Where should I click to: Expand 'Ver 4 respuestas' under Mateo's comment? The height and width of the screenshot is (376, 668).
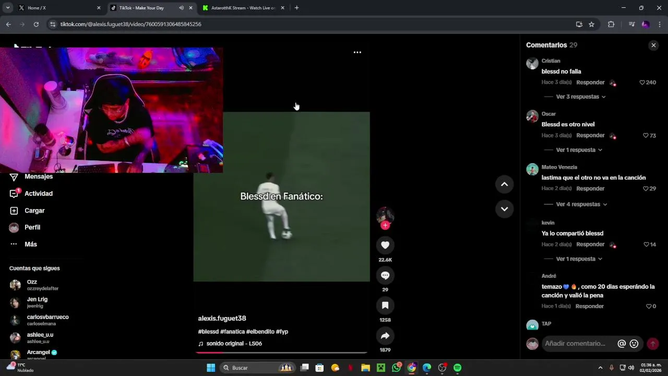(x=581, y=204)
